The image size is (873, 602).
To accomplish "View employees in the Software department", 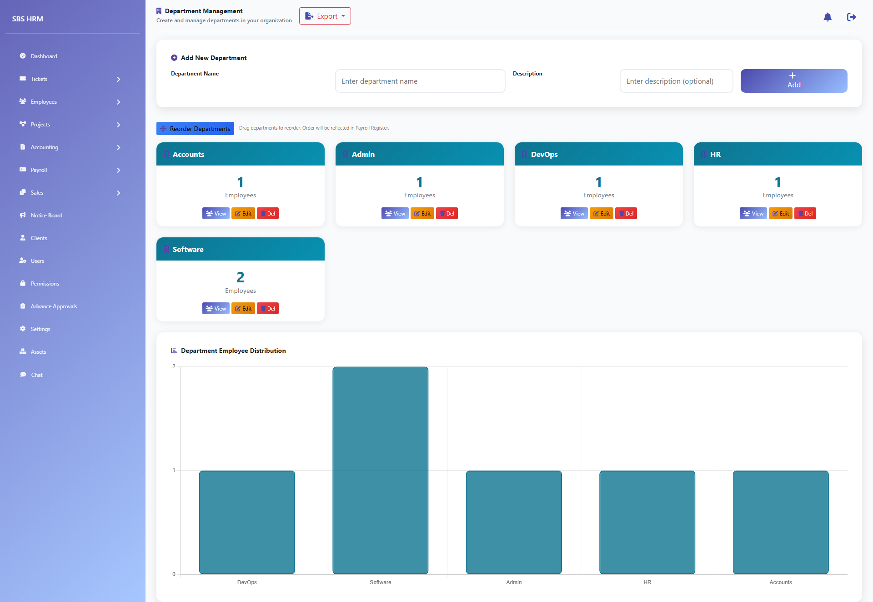I will (216, 308).
